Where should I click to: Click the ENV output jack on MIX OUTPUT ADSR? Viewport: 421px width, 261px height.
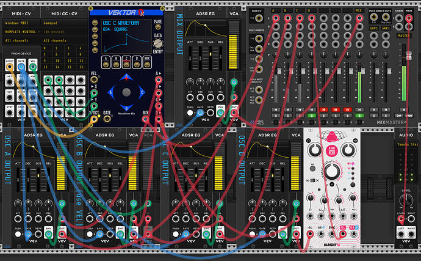pos(220,113)
